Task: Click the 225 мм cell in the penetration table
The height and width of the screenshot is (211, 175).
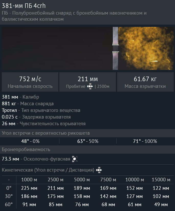Action: pos(29,188)
